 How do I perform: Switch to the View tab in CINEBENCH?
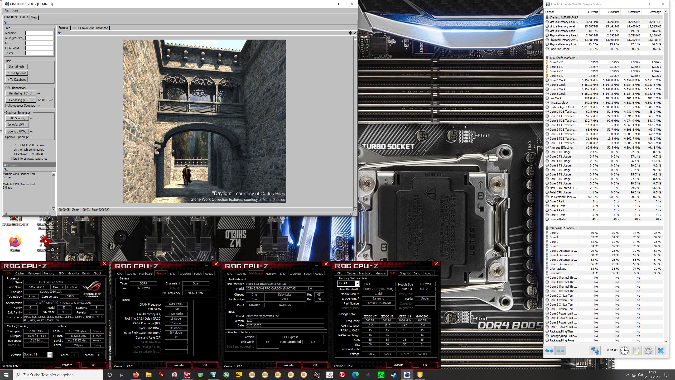34,17
